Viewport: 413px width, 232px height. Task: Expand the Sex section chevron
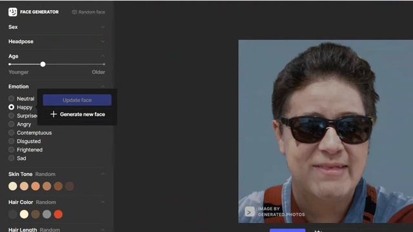(103, 27)
